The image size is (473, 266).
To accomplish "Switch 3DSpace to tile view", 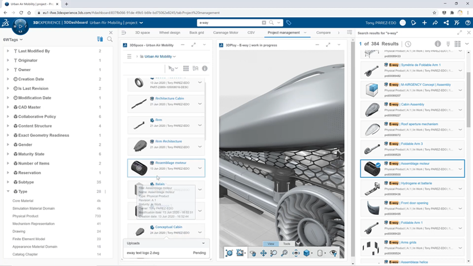I will (186, 68).
